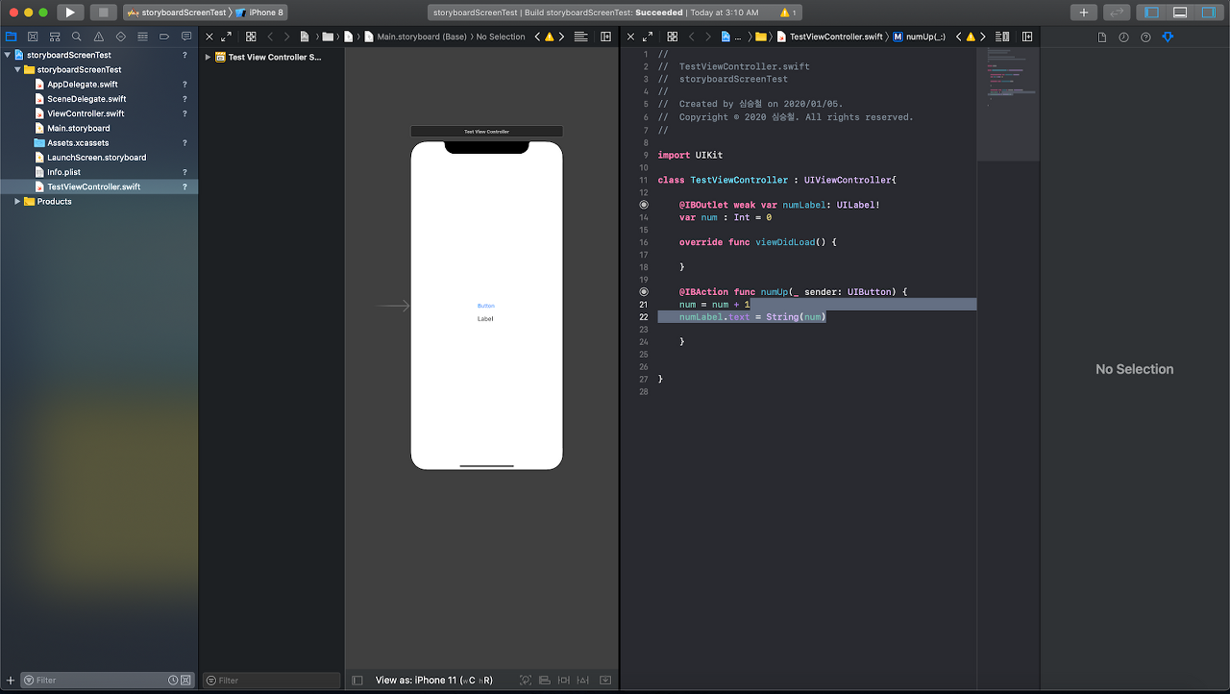Add an editor beside the code pane
Image resolution: width=1230 pixels, height=694 pixels.
pos(1027,37)
